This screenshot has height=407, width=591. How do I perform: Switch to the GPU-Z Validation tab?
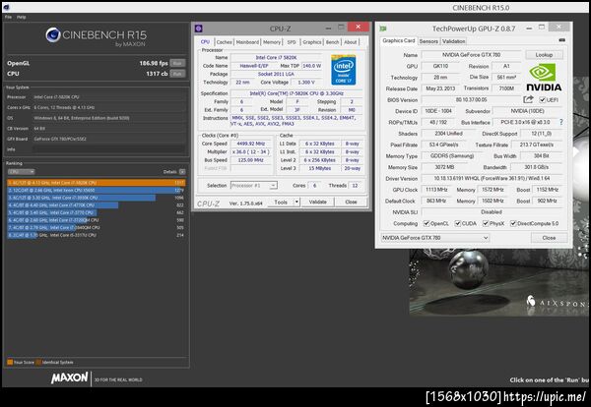pos(453,41)
